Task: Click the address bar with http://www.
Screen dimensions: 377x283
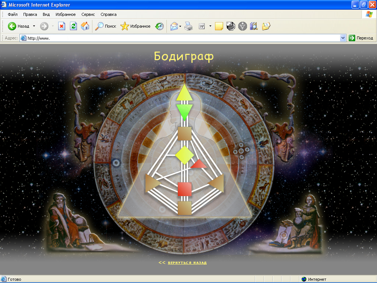Action: pos(180,38)
